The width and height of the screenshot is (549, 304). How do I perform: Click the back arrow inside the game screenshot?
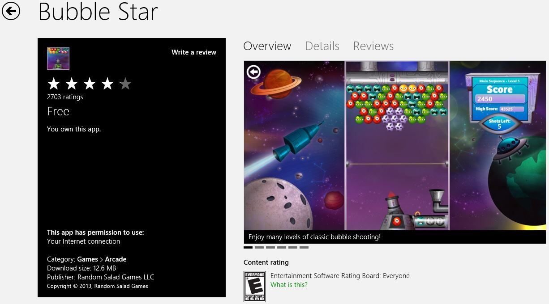pyautogui.click(x=254, y=72)
